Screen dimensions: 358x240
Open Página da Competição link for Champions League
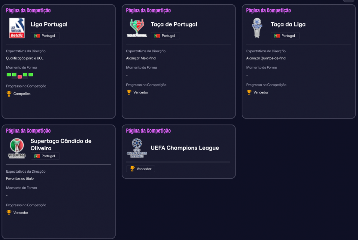click(x=149, y=131)
